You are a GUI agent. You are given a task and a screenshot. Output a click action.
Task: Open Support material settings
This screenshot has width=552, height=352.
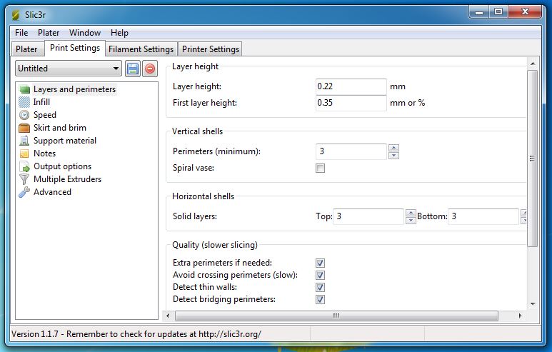click(65, 141)
